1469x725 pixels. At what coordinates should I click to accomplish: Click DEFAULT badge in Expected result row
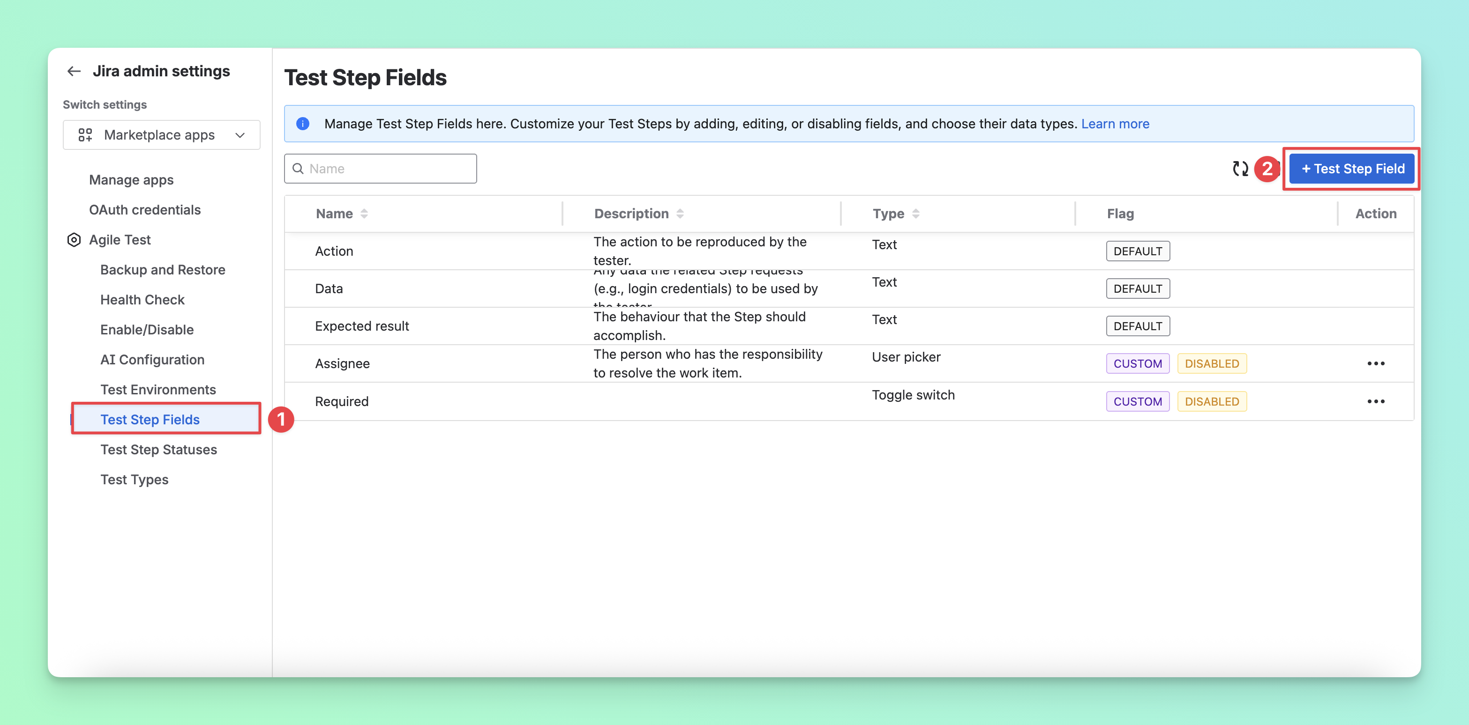(x=1138, y=326)
